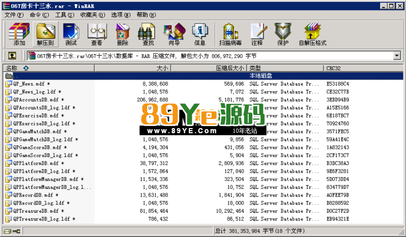
Task: Select QPPlatformManagerDB_log file row
Action: pos(204,187)
